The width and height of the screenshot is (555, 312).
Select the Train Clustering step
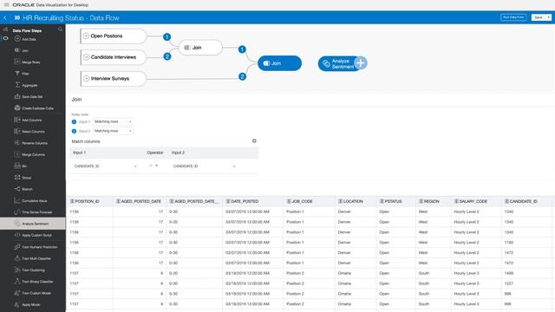click(29, 270)
